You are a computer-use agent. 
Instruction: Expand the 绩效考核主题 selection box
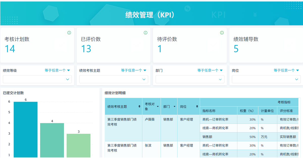tap(113, 79)
